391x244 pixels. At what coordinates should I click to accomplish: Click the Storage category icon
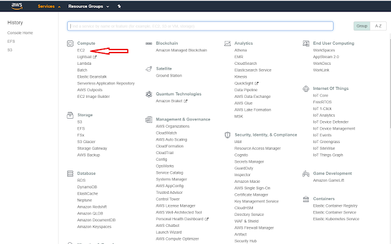[x=70, y=115]
